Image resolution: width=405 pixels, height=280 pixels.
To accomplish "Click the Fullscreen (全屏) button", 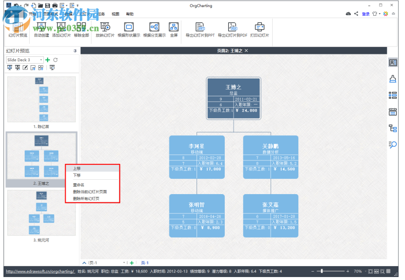I will tap(173, 30).
